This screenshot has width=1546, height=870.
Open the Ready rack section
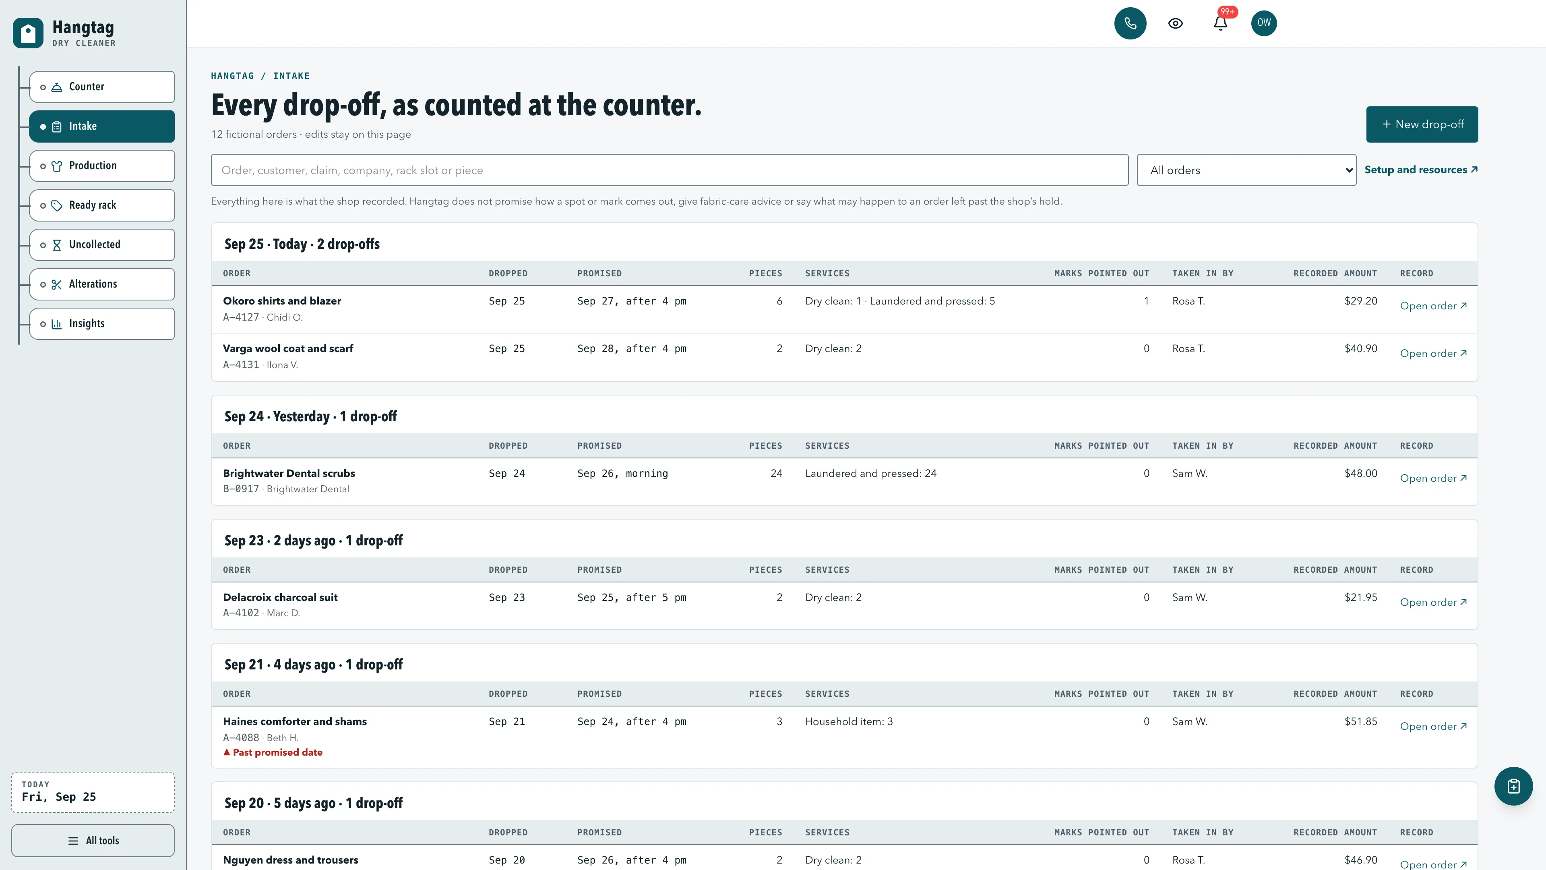[x=102, y=205]
